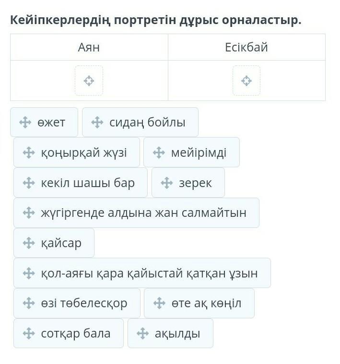Pick the қол-аяғы қара қайыстай қатқан ұзын chip
Image resolution: width=340 pixels, height=364 pixels.
click(142, 273)
